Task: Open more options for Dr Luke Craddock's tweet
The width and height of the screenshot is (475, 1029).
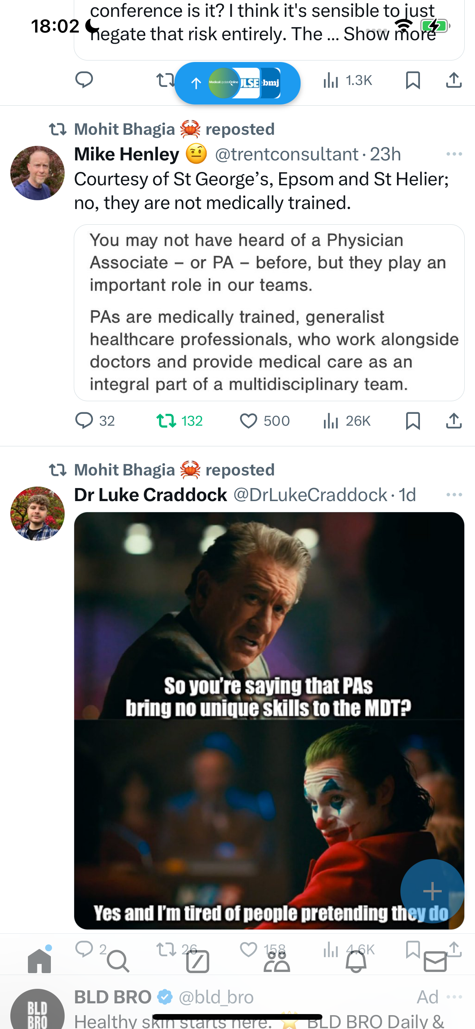Action: [x=454, y=495]
